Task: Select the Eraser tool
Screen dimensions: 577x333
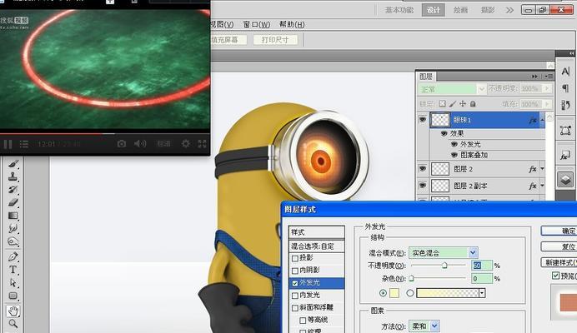Action: (x=13, y=202)
